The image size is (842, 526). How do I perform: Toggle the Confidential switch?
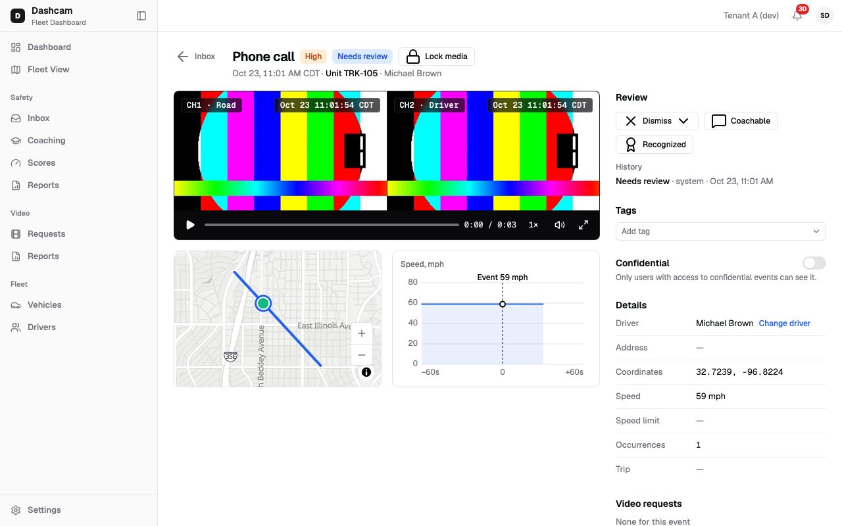pyautogui.click(x=814, y=263)
